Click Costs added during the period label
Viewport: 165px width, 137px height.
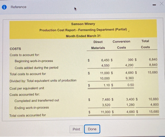point(37,68)
